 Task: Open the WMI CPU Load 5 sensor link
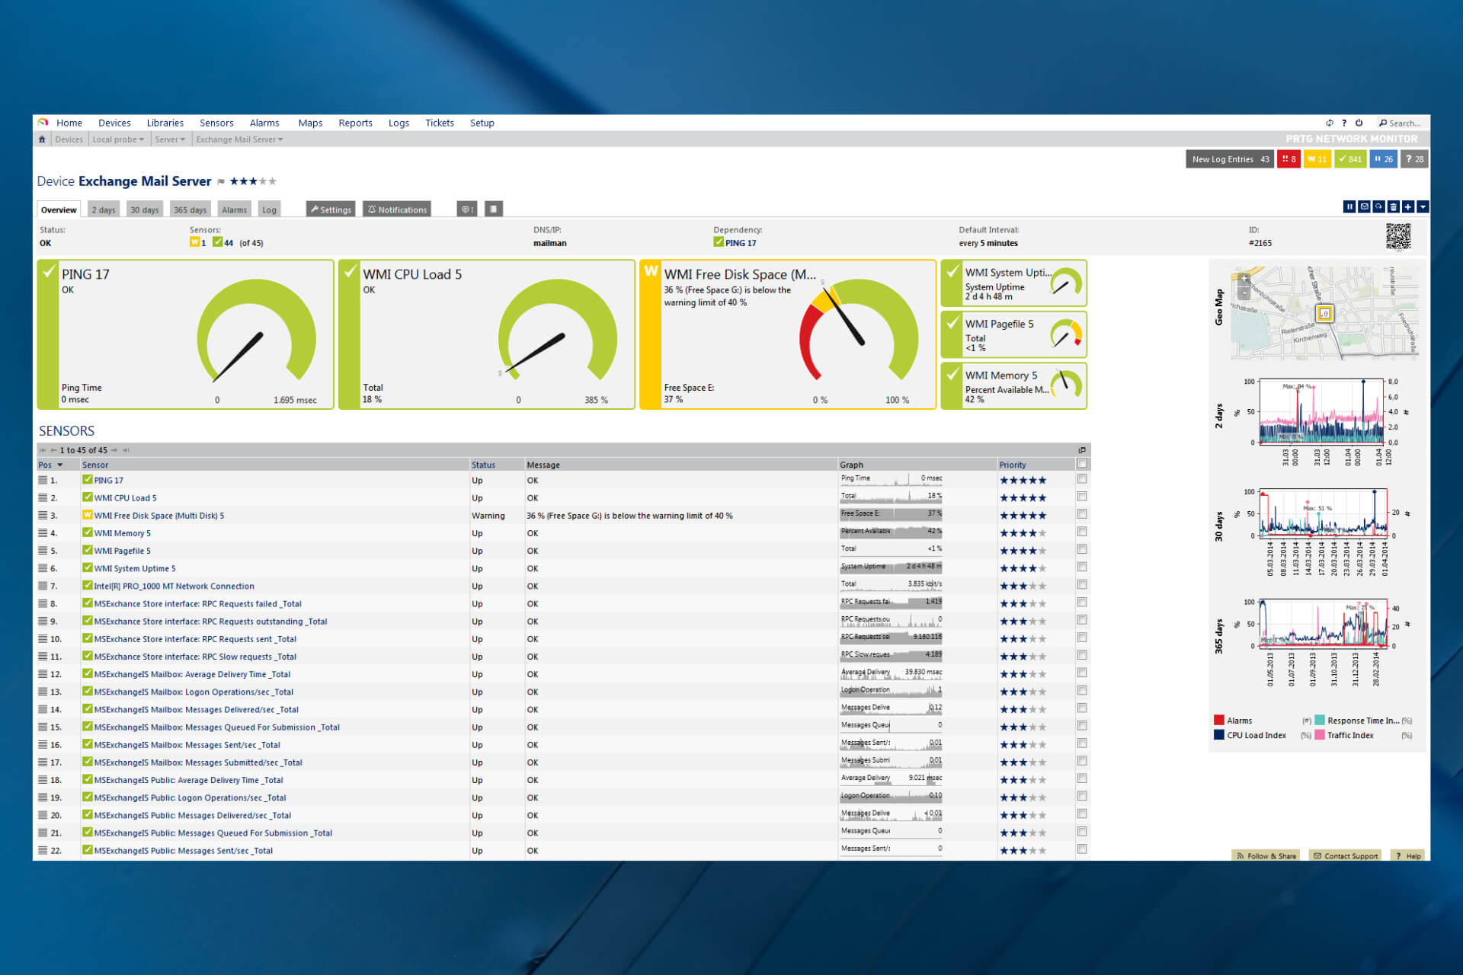(x=125, y=498)
